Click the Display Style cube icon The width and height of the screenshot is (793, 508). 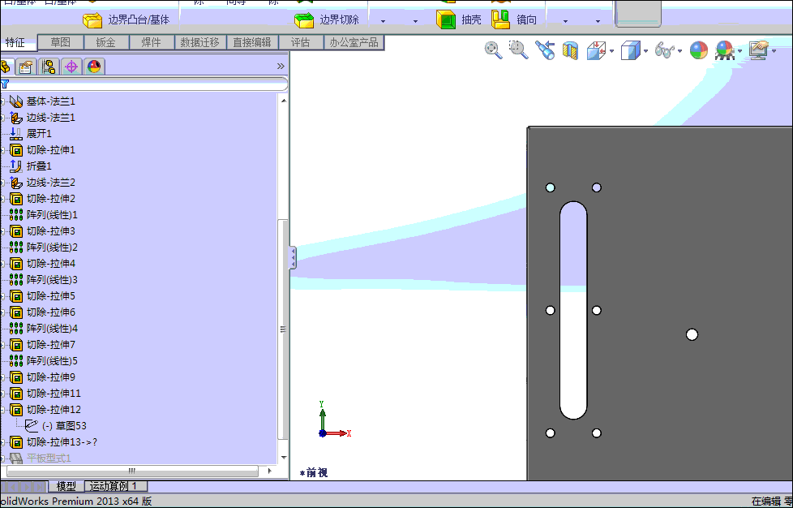click(630, 50)
